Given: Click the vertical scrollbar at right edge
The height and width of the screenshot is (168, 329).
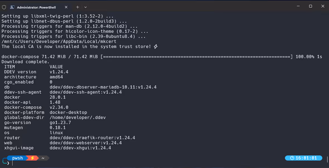Looking at the screenshot, I should (327, 159).
